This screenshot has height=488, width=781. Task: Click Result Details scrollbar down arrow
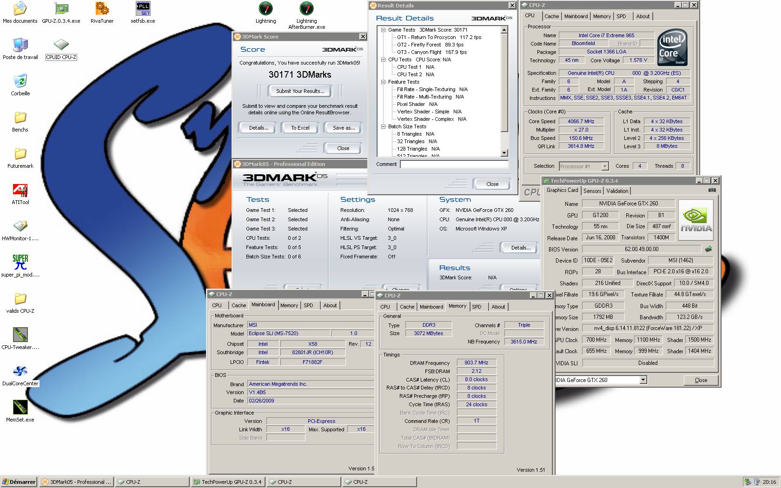[504, 153]
